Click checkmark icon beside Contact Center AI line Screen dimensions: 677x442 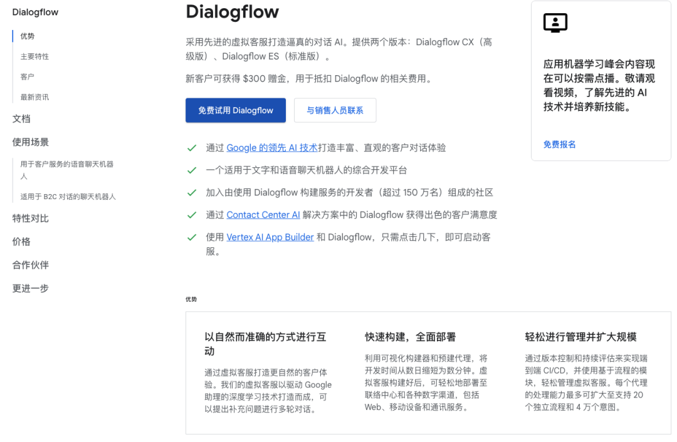coord(192,215)
